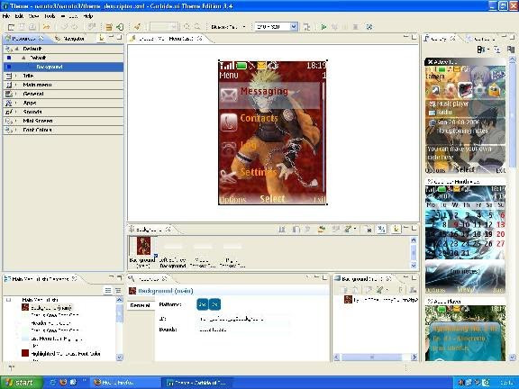Click the Background (main) heading link
The height and width of the screenshot is (389, 519).
tap(166, 291)
